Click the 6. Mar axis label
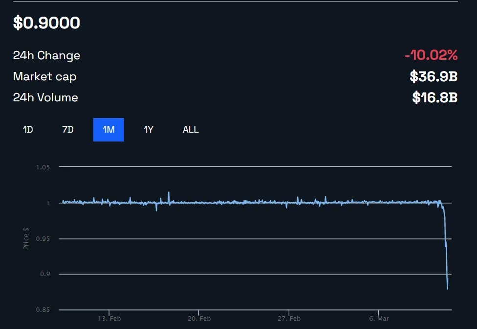This screenshot has width=477, height=329. pos(380,318)
